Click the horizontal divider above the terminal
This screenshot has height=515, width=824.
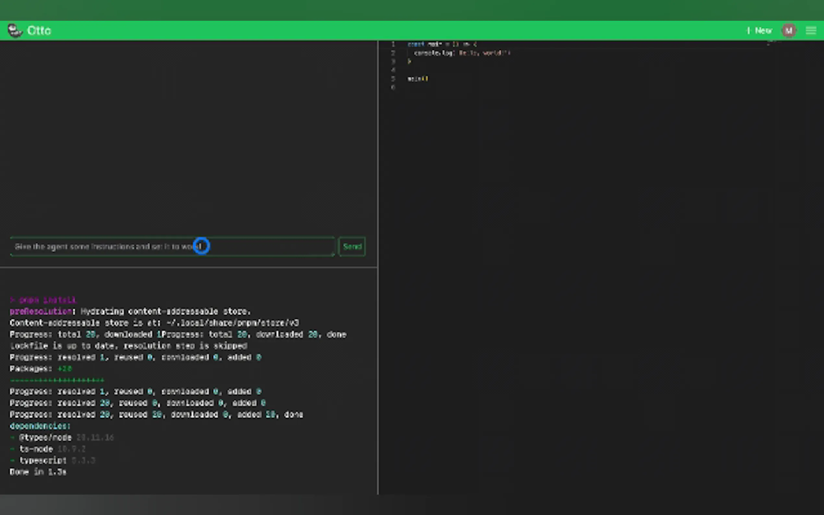coord(188,268)
